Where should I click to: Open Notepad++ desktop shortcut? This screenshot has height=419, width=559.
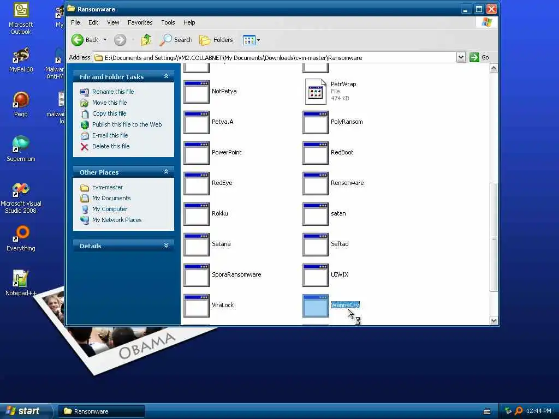point(21,283)
